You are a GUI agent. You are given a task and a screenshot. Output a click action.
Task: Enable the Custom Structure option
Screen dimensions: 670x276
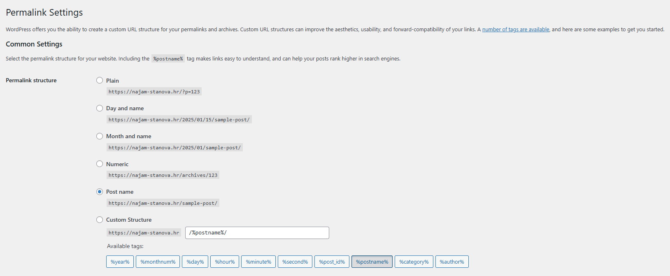[x=100, y=220]
